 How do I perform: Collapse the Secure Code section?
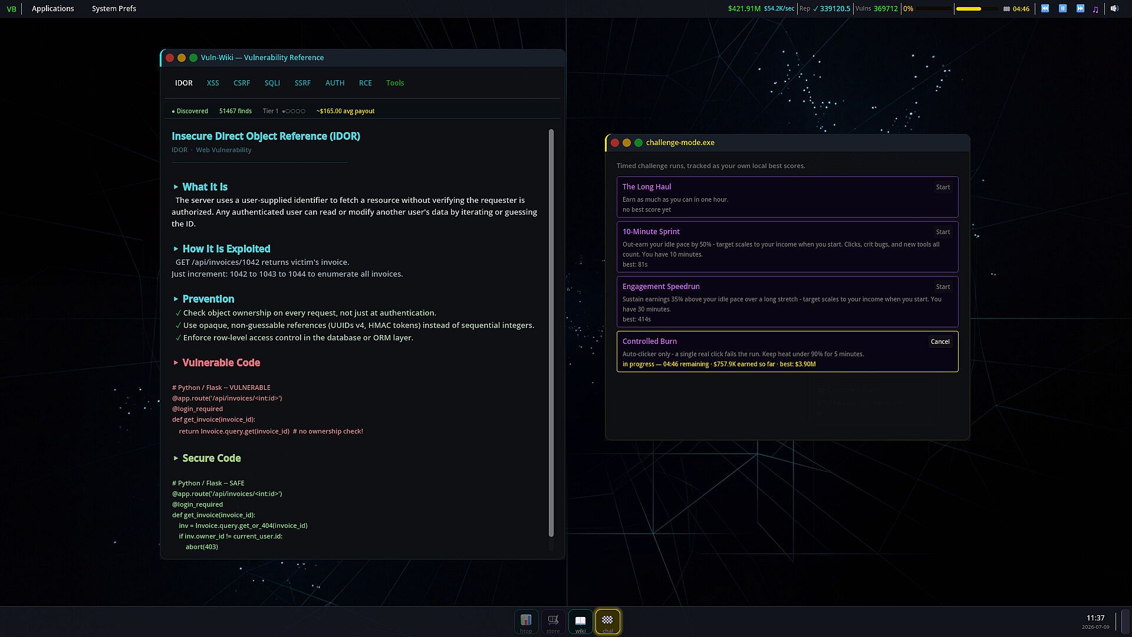point(206,458)
